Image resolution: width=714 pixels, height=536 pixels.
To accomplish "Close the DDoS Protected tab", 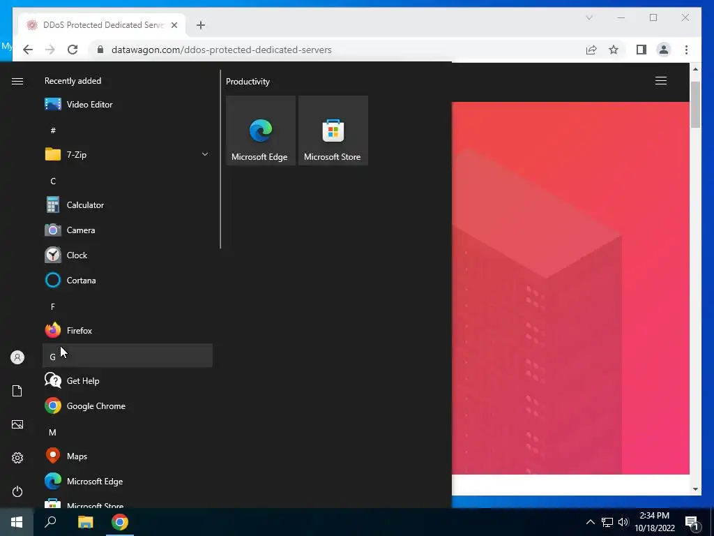I will pyautogui.click(x=174, y=25).
